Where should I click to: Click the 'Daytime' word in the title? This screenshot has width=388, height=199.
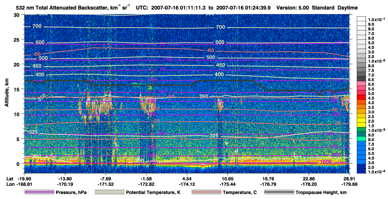click(347, 8)
